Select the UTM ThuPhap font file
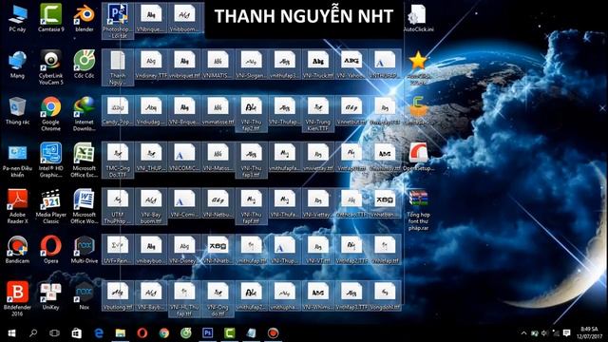608x342 pixels. pyautogui.click(x=118, y=206)
